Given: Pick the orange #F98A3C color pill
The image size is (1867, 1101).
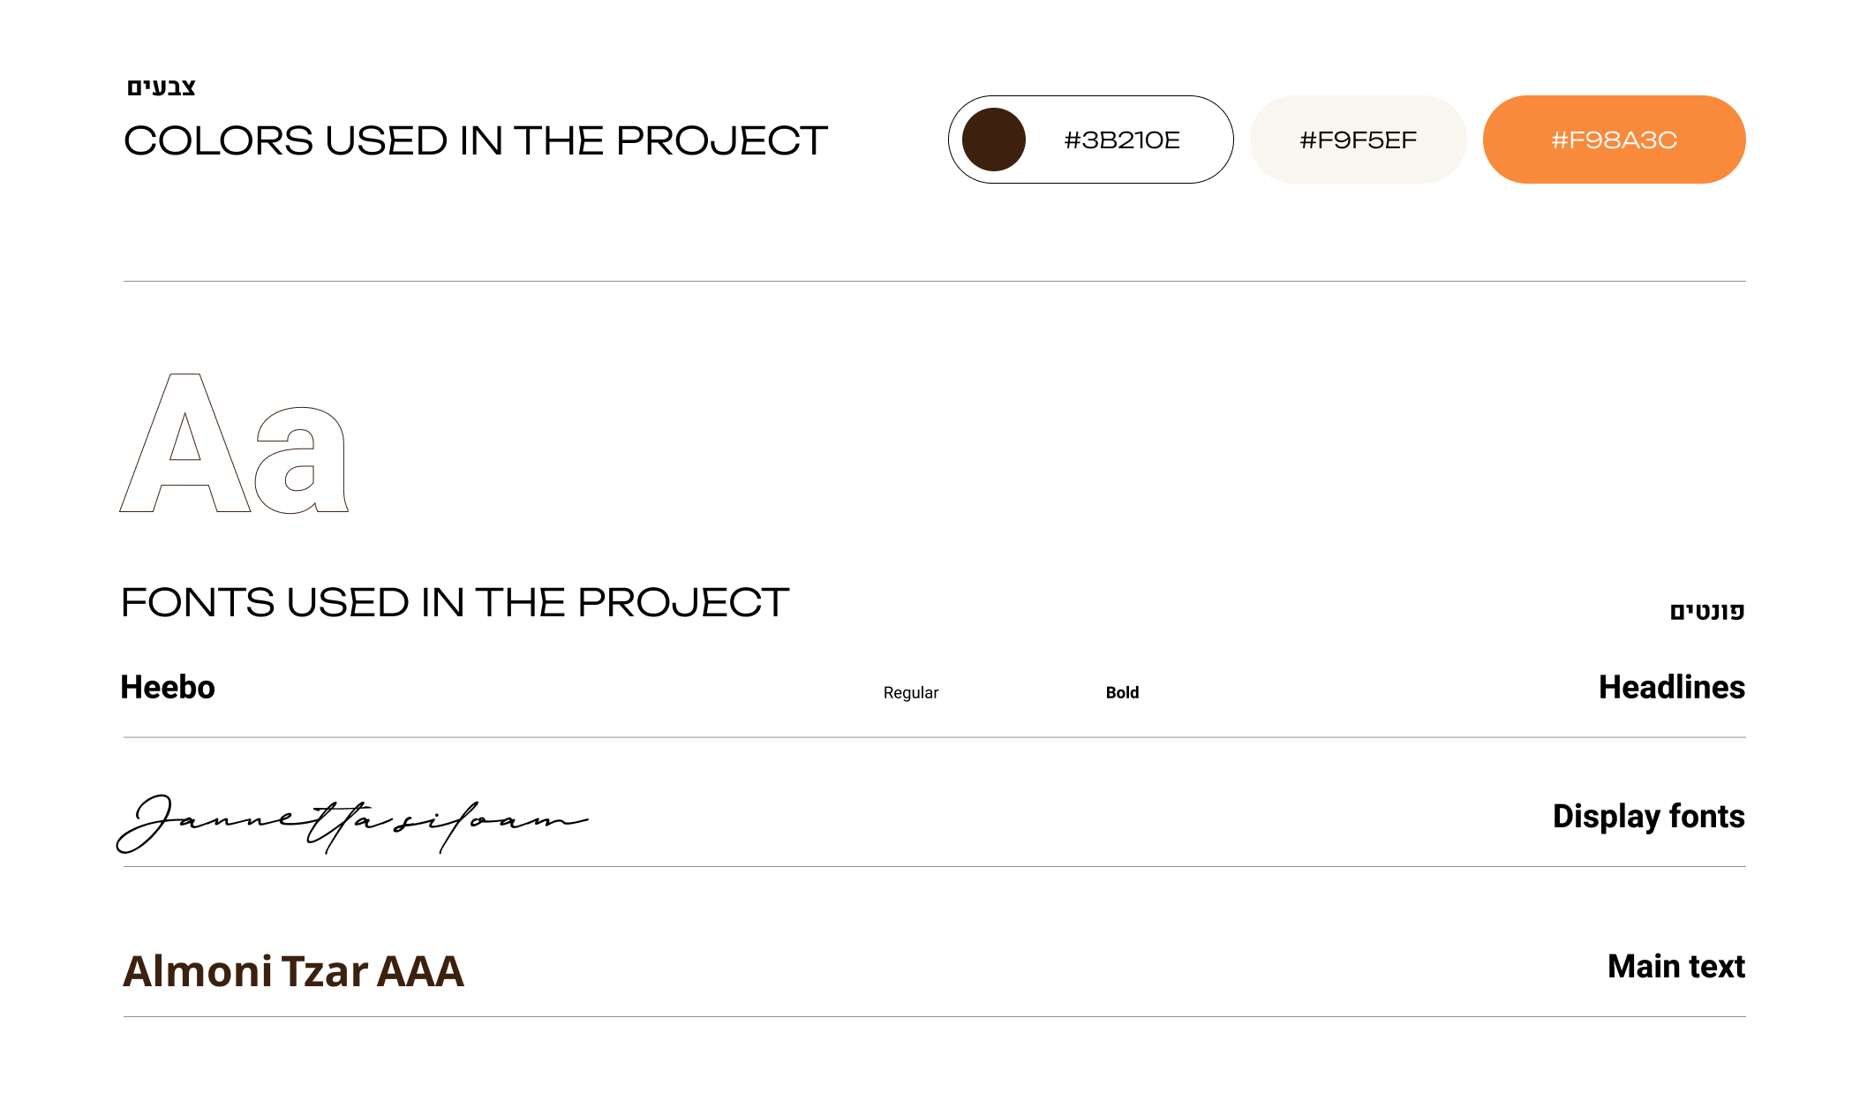Looking at the screenshot, I should click(1614, 140).
